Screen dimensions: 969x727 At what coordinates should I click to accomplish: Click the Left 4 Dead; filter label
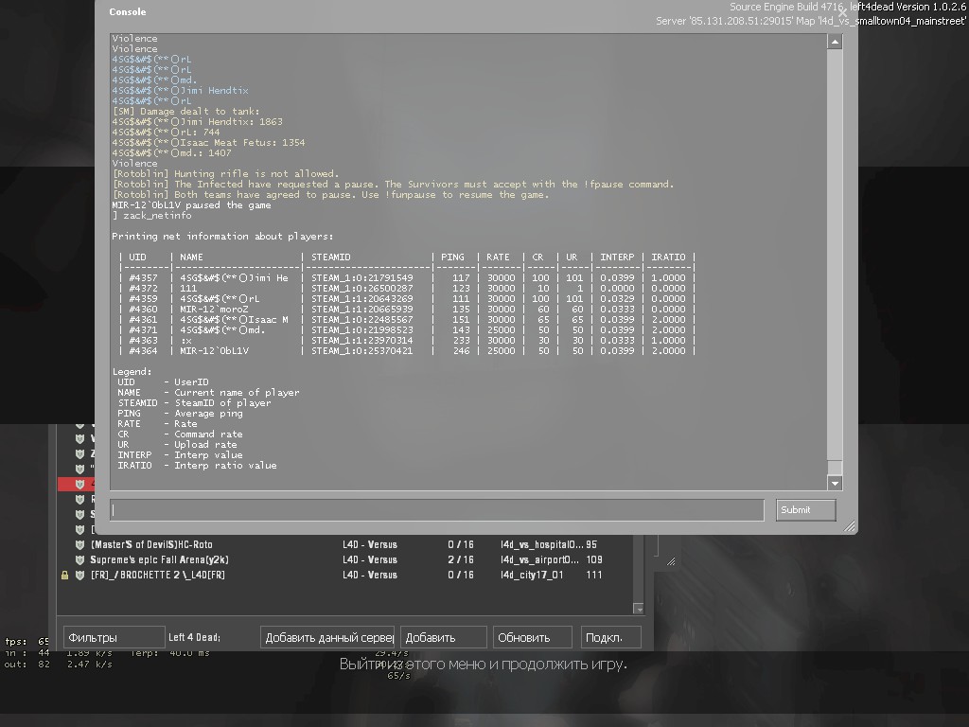(194, 637)
